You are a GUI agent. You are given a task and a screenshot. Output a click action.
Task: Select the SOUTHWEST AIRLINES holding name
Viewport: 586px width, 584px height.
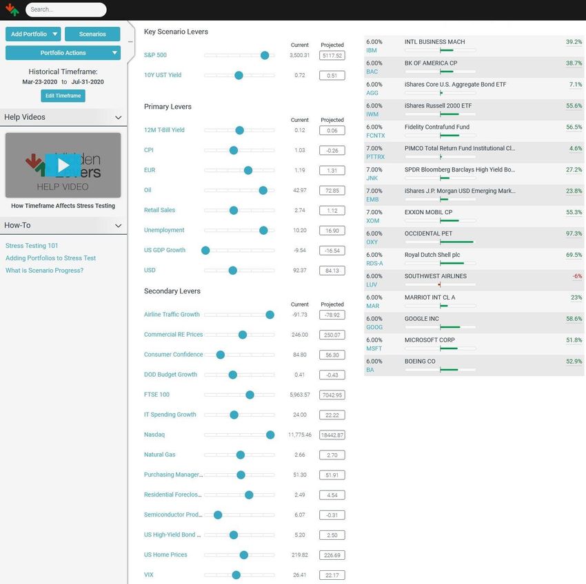436,276
